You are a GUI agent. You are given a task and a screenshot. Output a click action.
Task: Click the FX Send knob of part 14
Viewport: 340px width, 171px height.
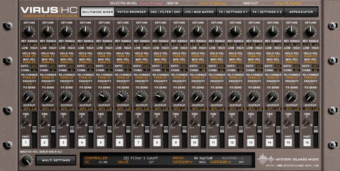pyautogui.click(x=272, y=97)
